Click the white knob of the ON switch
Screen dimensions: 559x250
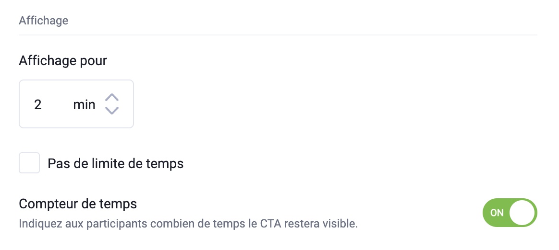click(x=522, y=212)
